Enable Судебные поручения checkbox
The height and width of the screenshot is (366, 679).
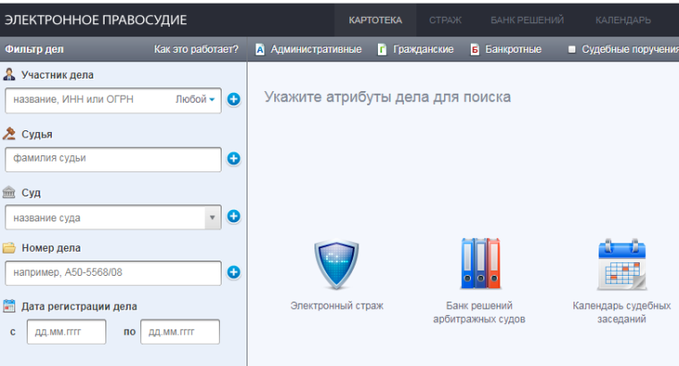[x=572, y=50]
